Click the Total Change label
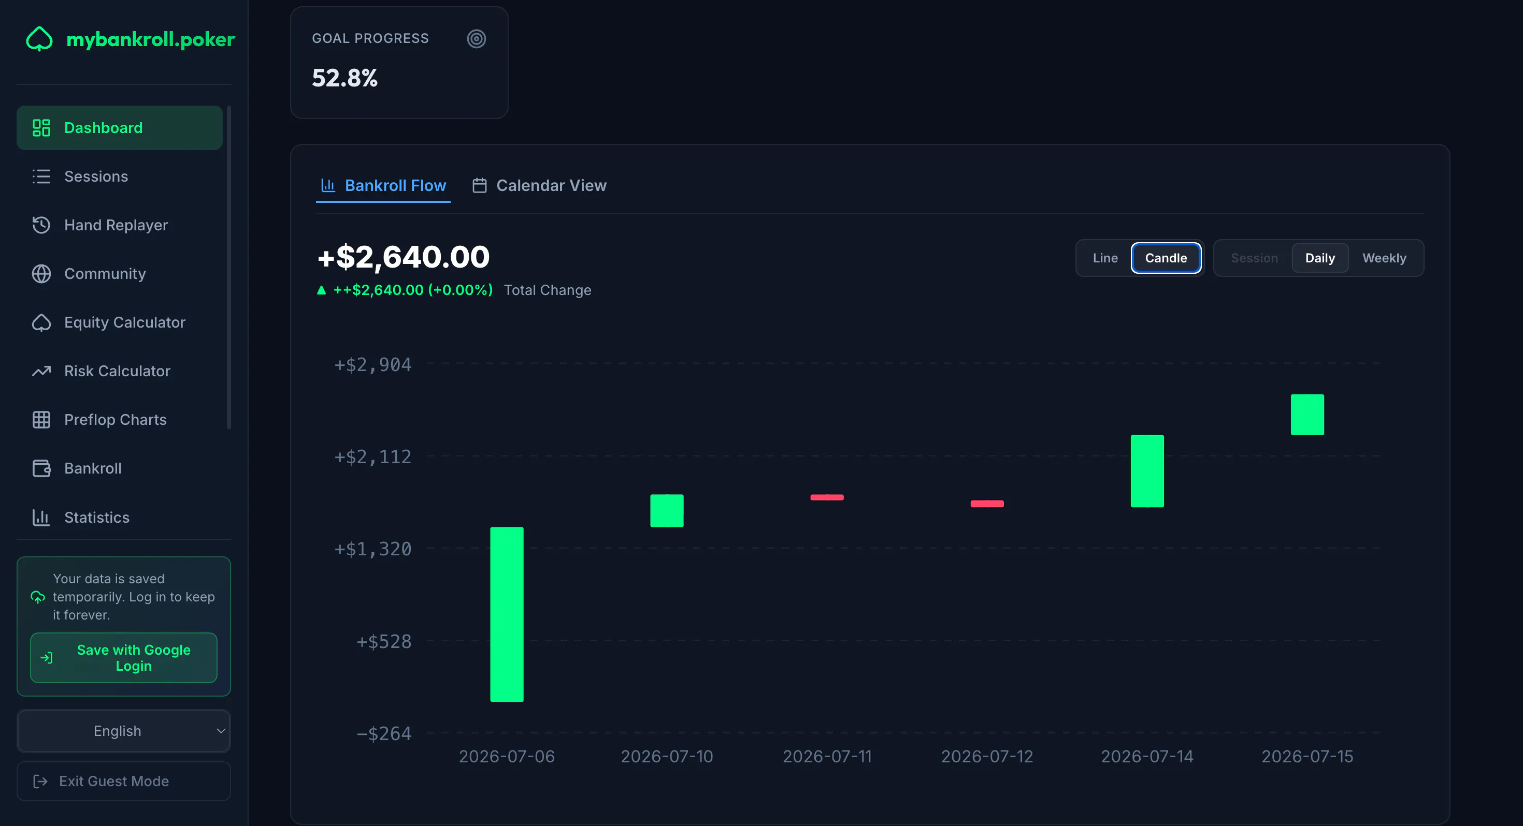This screenshot has width=1523, height=826. pos(548,290)
